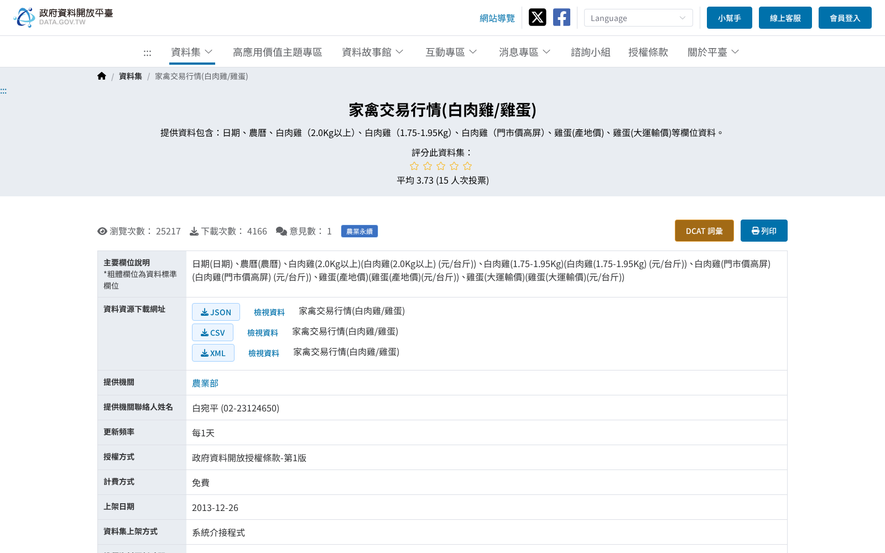
Task: Go to home via breadcrumb house icon
Action: (102, 76)
